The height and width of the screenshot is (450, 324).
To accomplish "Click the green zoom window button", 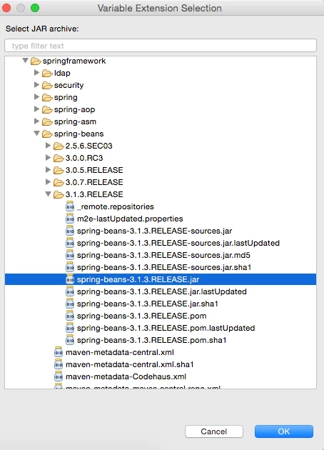I will tap(35, 8).
